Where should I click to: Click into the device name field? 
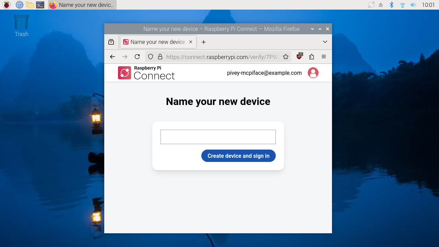(218, 137)
